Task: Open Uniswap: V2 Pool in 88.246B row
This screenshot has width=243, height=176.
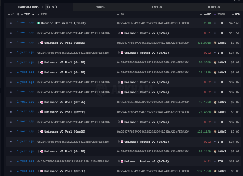Action: point(65,151)
